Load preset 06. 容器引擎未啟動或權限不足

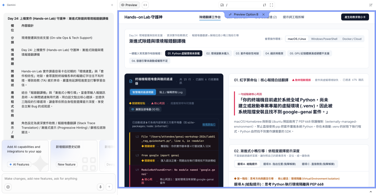point(150,61)
